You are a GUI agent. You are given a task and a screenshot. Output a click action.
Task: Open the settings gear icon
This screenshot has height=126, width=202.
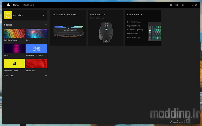(x=182, y=5)
